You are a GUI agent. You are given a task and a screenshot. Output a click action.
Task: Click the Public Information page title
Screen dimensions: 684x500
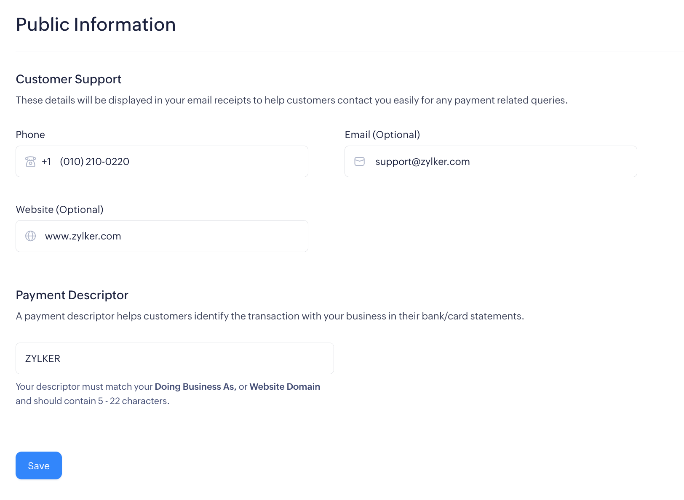pyautogui.click(x=96, y=24)
